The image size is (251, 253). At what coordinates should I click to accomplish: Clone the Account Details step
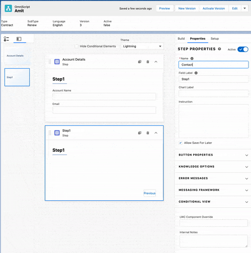click(x=140, y=62)
